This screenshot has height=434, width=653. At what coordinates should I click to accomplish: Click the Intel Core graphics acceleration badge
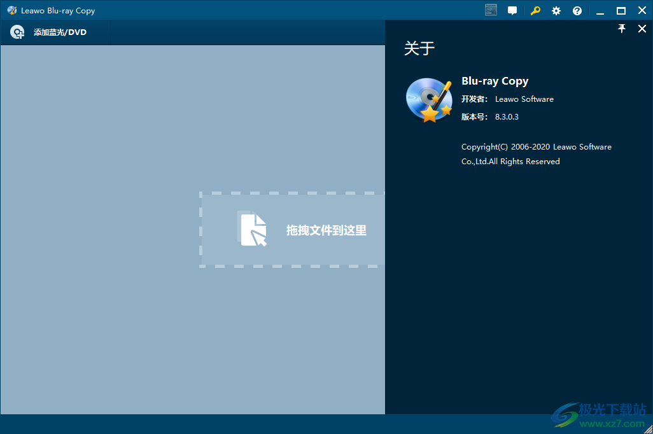click(x=491, y=10)
